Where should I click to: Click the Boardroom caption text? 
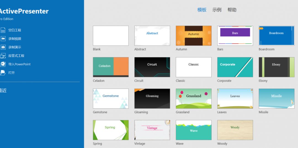[x=267, y=49]
